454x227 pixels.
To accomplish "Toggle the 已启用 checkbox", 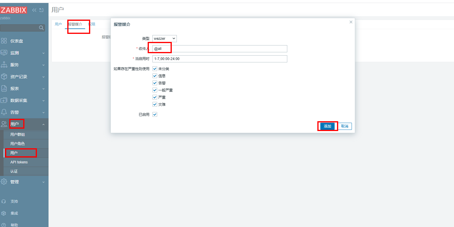I will [155, 114].
